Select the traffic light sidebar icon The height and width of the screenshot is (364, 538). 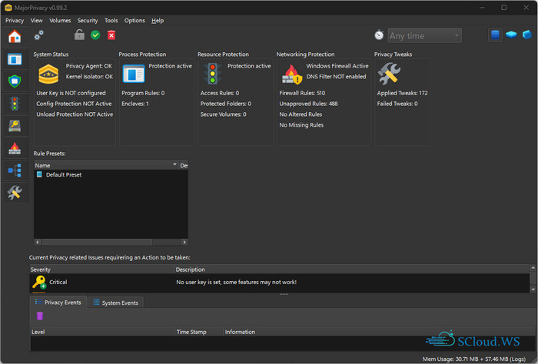click(x=15, y=104)
